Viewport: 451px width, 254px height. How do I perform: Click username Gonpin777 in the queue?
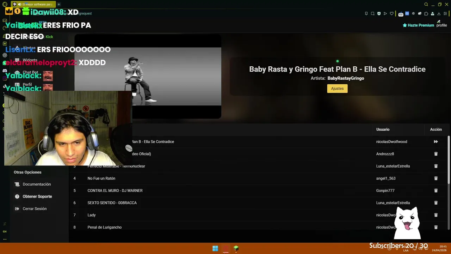(385, 190)
